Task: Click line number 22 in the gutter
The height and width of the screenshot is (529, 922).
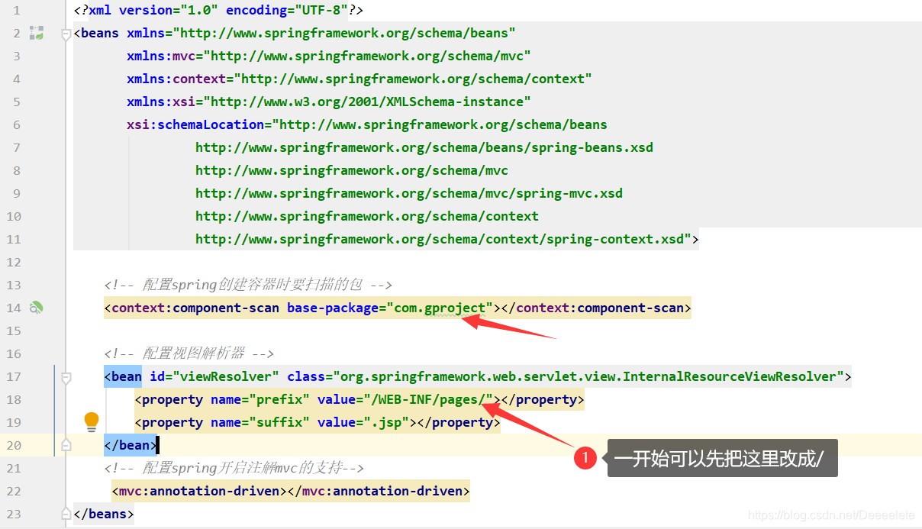Action: (x=14, y=491)
